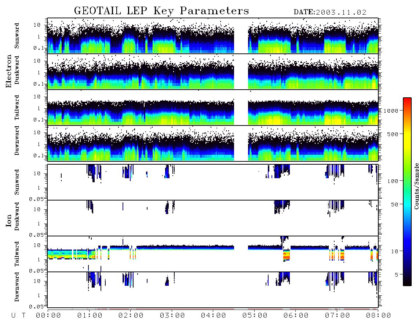Click the '5' colorbar tick value
The image size is (419, 322).
(397, 274)
